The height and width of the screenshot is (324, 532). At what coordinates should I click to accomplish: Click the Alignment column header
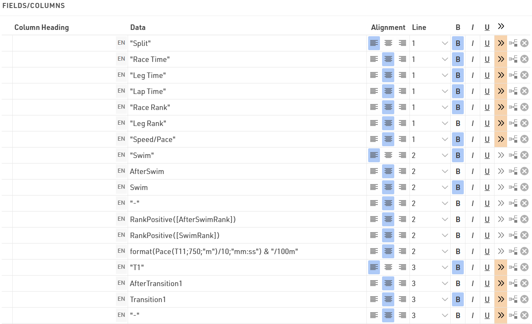(388, 27)
